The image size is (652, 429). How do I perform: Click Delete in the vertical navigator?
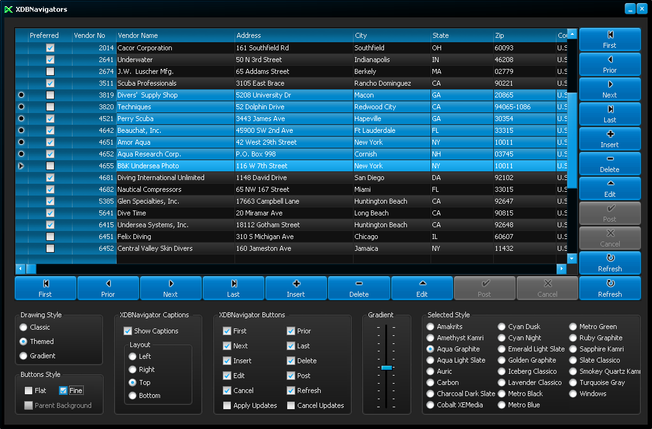coord(609,164)
